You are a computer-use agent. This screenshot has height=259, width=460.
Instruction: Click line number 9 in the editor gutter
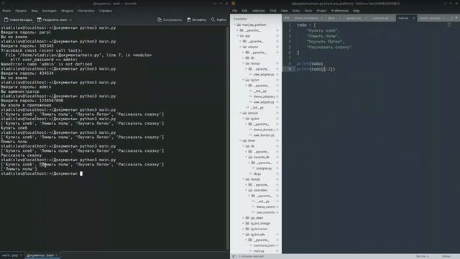coord(290,69)
